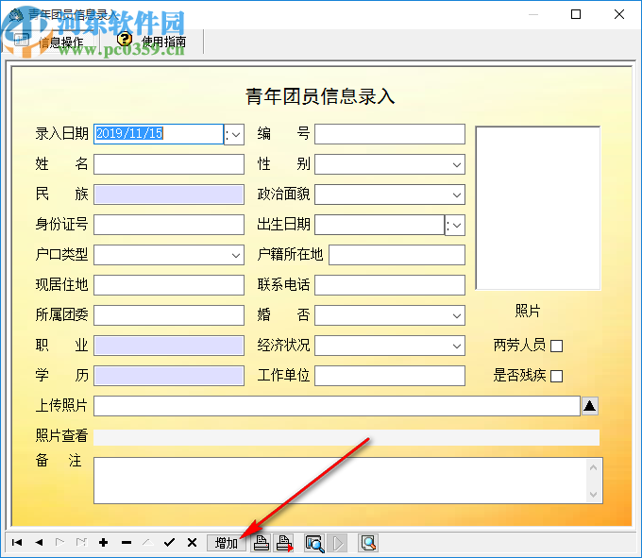Viewport: 642px width, 558px height.
Task: Open the 出生日期 date picker dropdown
Action: pos(455,225)
